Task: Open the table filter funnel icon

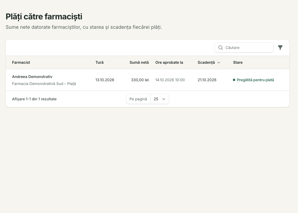Action: (280, 48)
